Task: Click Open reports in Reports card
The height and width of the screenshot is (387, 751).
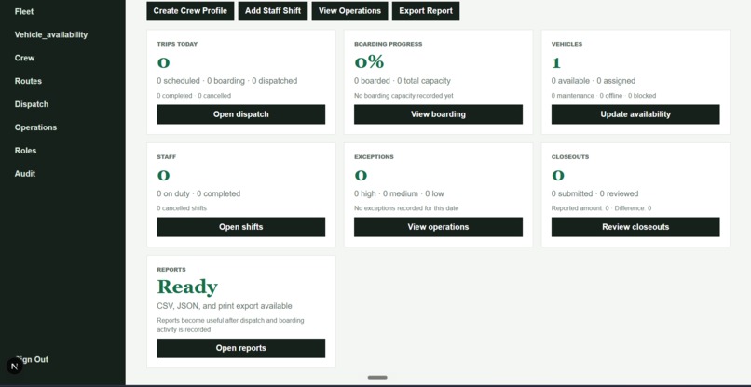Action: [x=241, y=348]
